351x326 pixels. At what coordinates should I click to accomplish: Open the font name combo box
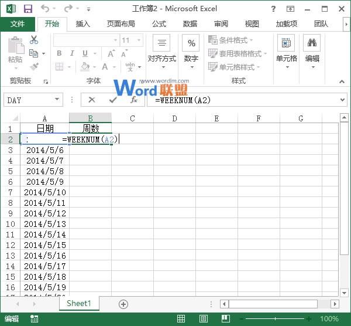pyautogui.click(x=86, y=40)
